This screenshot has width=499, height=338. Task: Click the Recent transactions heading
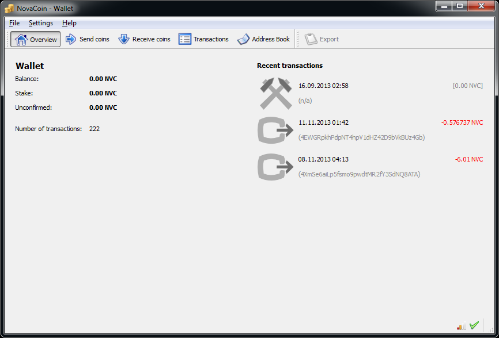[290, 66]
